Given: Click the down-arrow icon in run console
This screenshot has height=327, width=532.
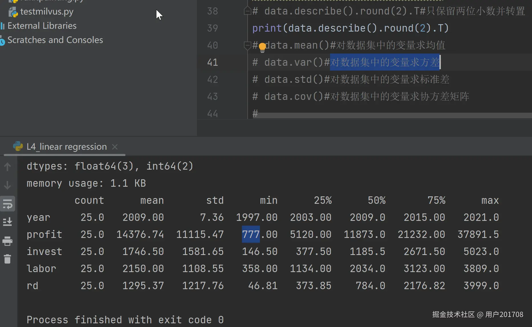Looking at the screenshot, I should click(x=7, y=185).
